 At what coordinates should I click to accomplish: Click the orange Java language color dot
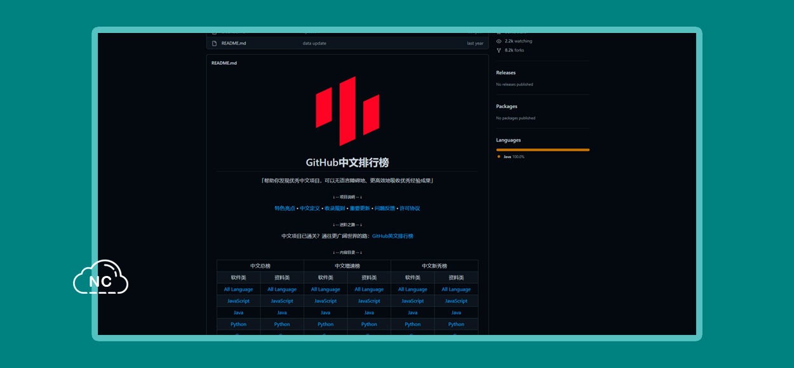499,156
